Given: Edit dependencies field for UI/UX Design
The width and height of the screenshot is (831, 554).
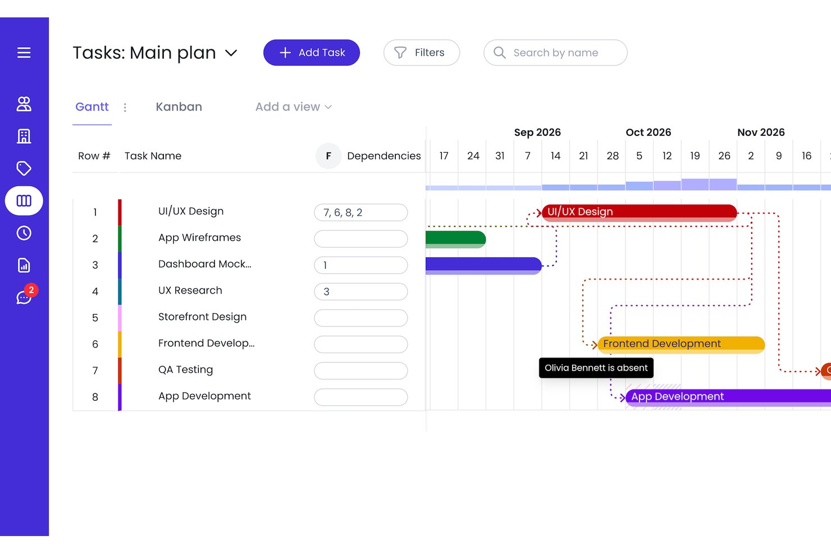Looking at the screenshot, I should pyautogui.click(x=361, y=213).
